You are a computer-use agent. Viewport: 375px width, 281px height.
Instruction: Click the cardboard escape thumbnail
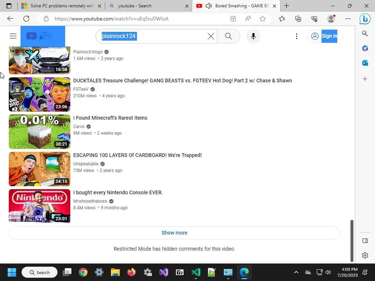coord(40,169)
